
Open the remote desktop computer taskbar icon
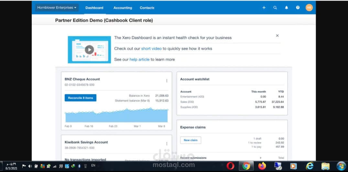[x=278, y=166]
